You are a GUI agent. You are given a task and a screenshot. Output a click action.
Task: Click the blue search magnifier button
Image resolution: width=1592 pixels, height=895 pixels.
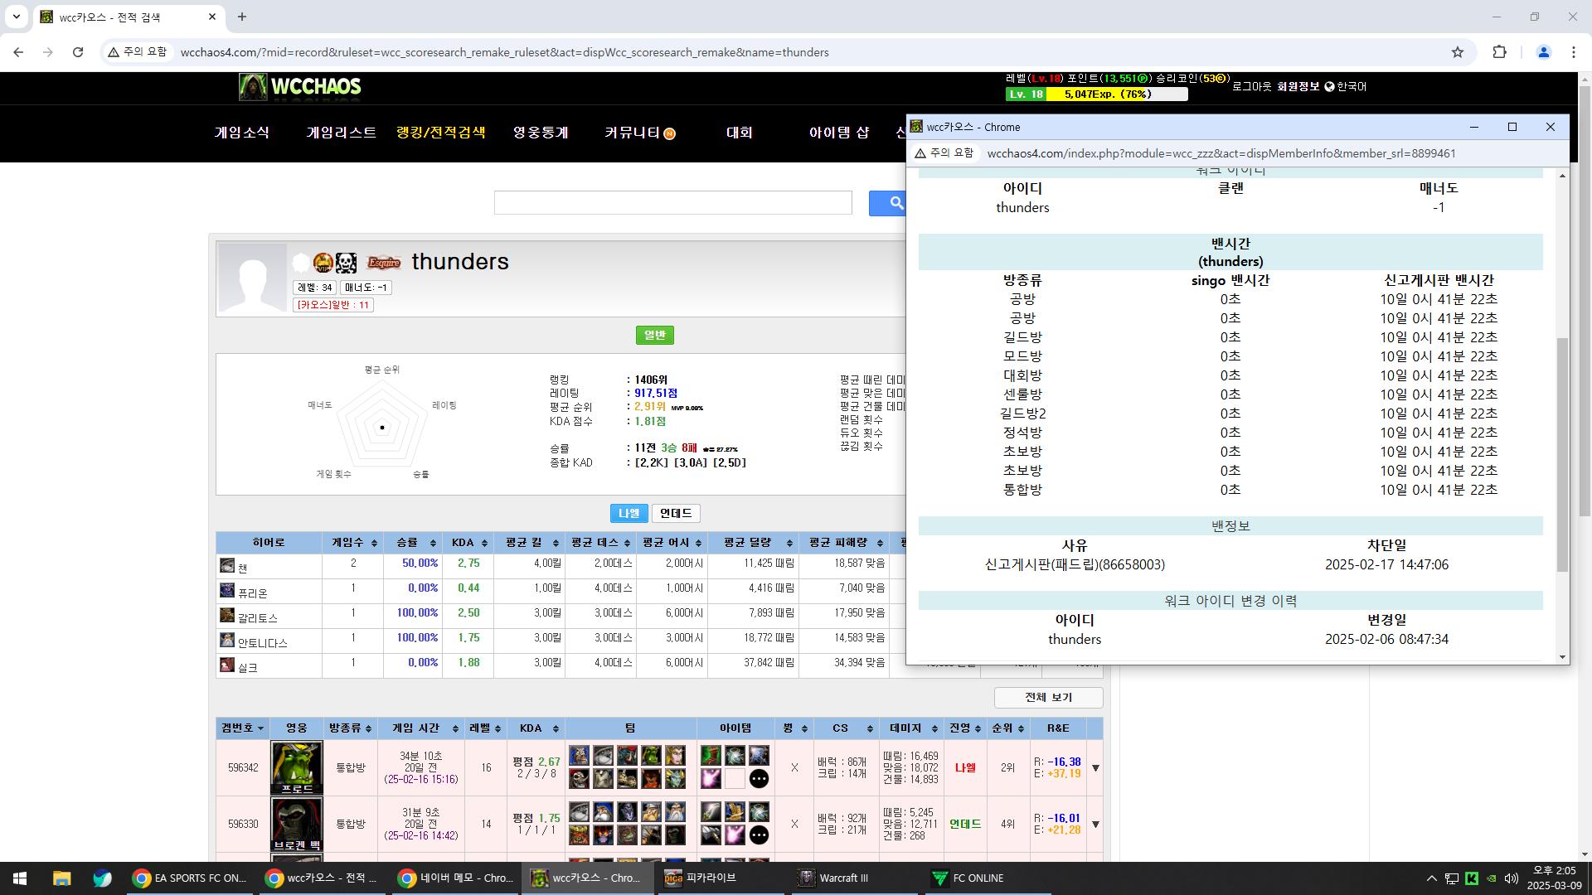896,203
